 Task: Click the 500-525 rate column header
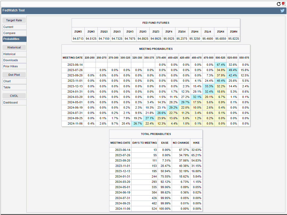coord(220,58)
